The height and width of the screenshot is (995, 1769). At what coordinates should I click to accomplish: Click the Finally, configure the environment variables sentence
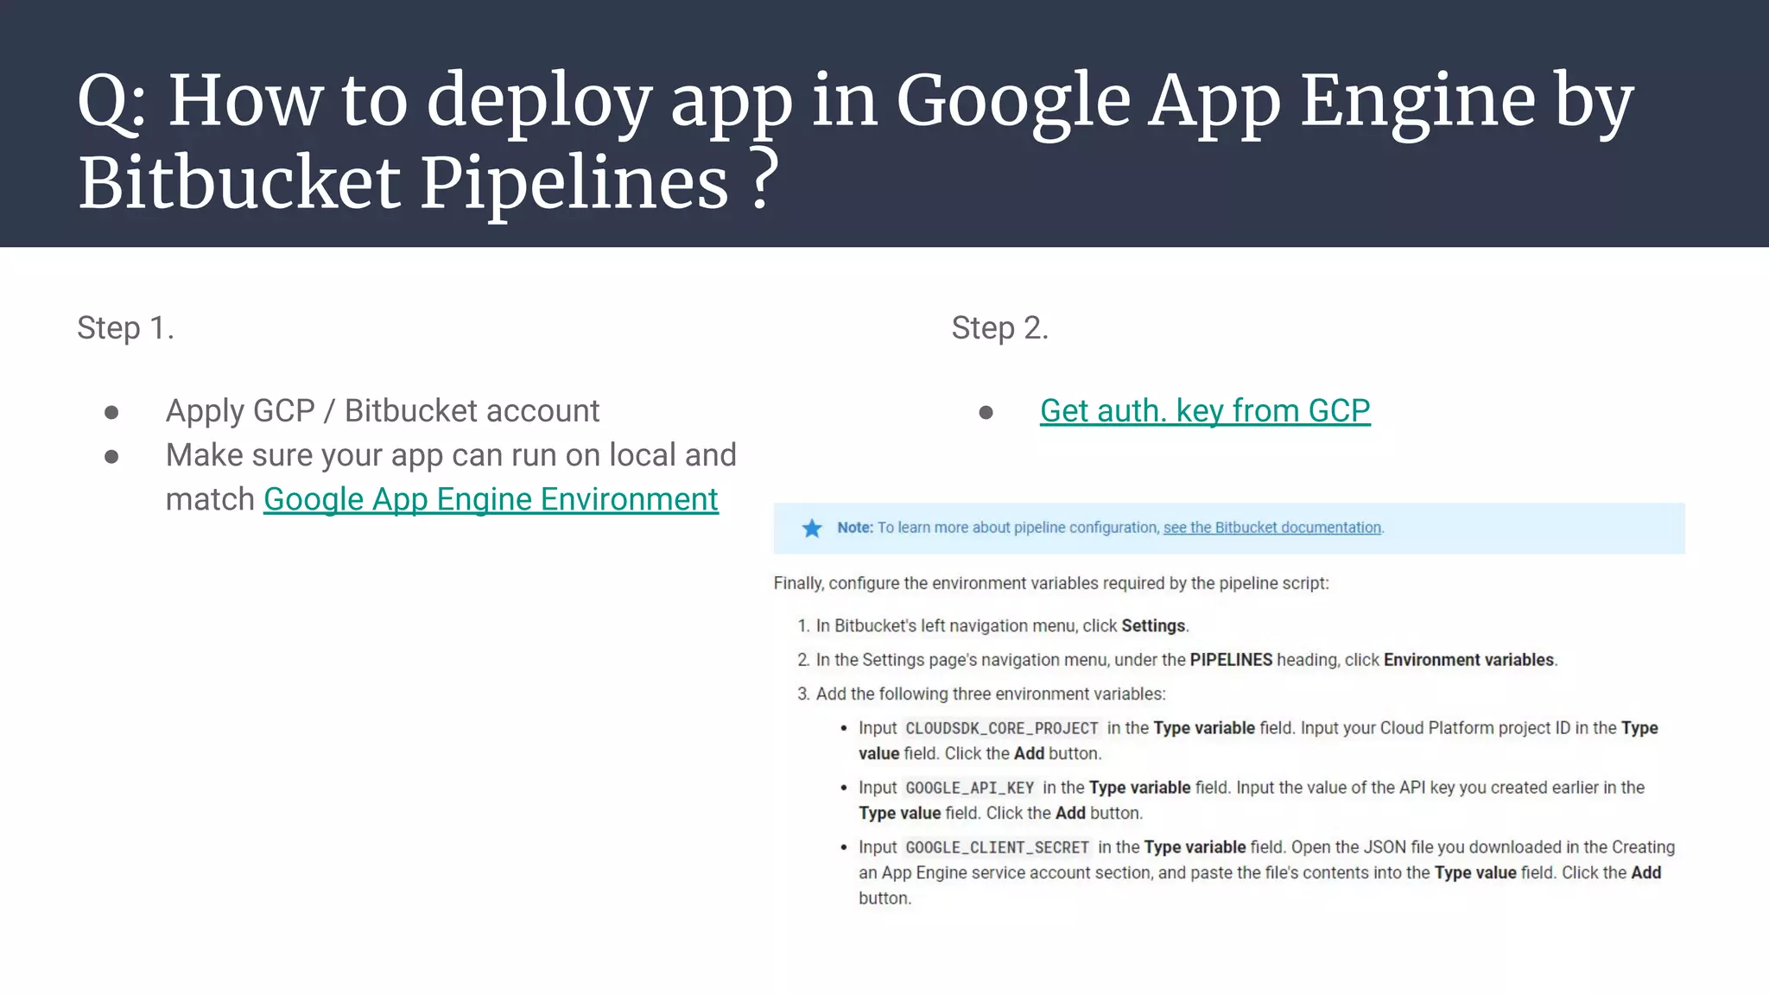(x=1051, y=583)
